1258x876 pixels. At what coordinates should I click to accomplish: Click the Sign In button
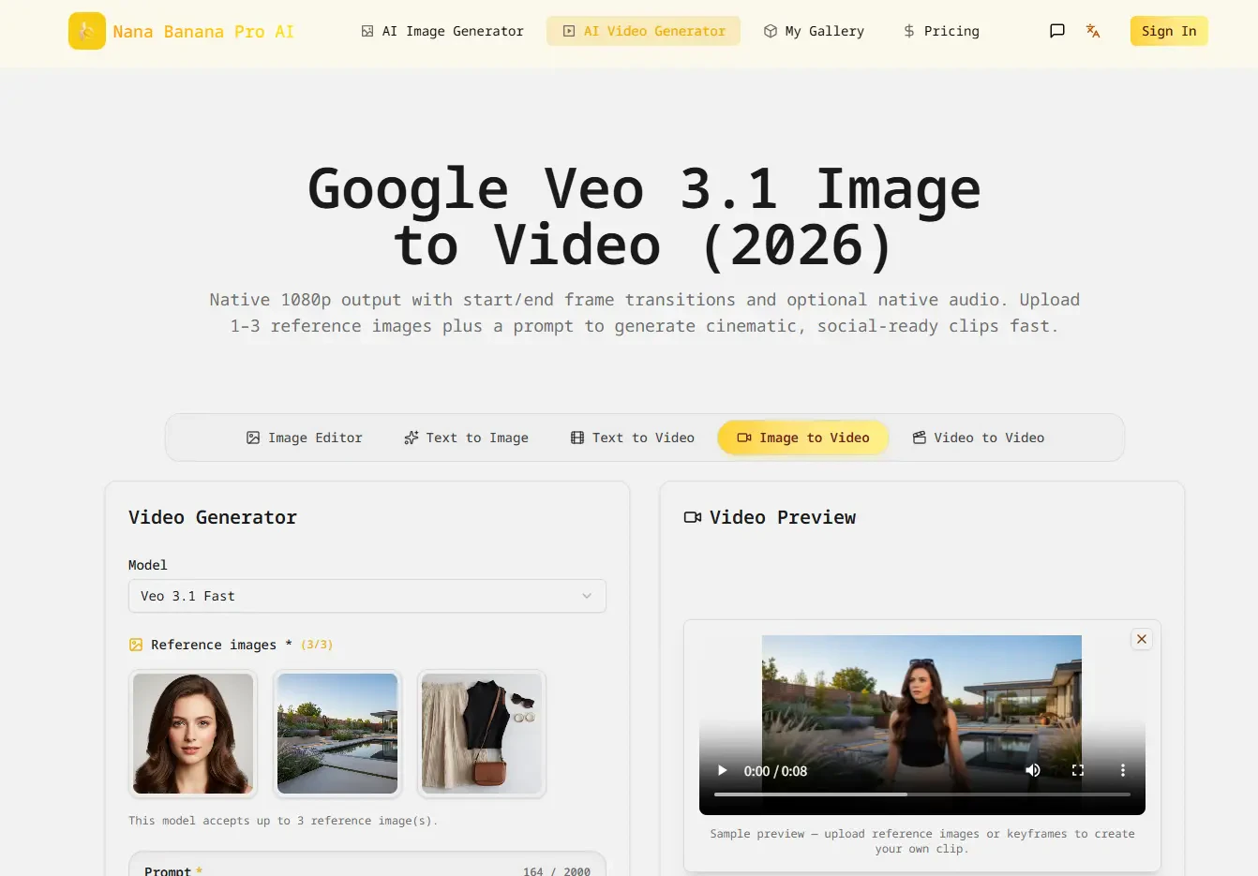tap(1169, 31)
